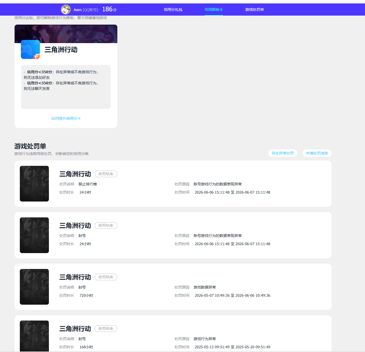Open the game thumbnail of the 禁止排行榜 penalty
Viewport: 365px width, 352px height.
click(34, 184)
